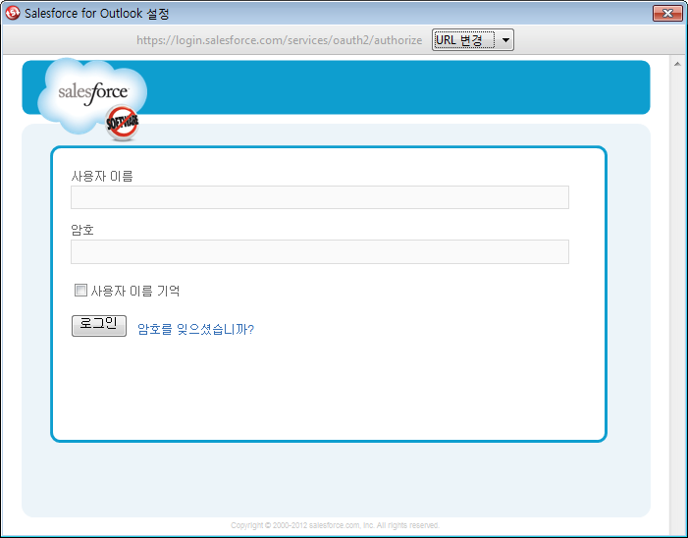Click the login.salesforce.com authorize URL text
Screen dimensions: 688x538
[279, 40]
